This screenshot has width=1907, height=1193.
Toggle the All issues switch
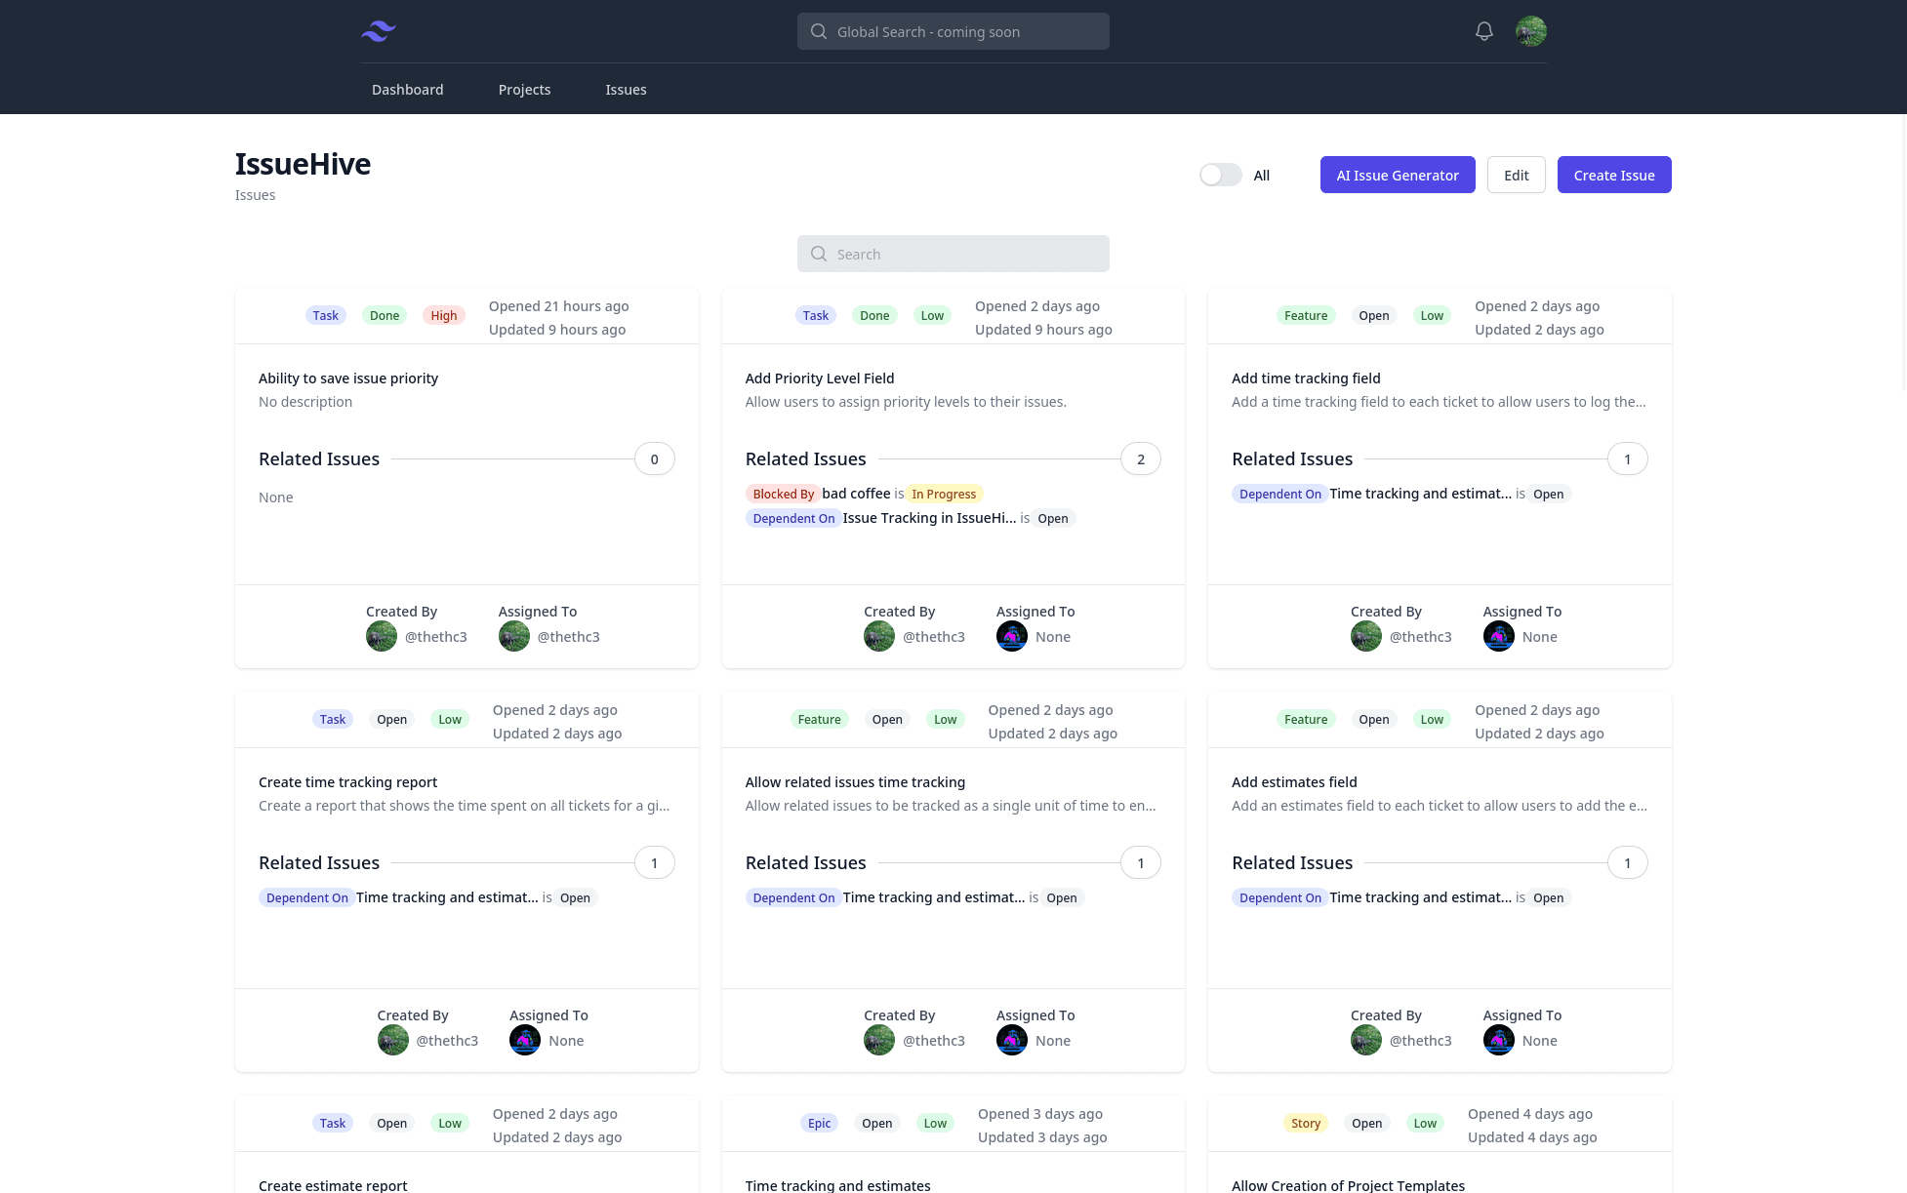point(1220,175)
